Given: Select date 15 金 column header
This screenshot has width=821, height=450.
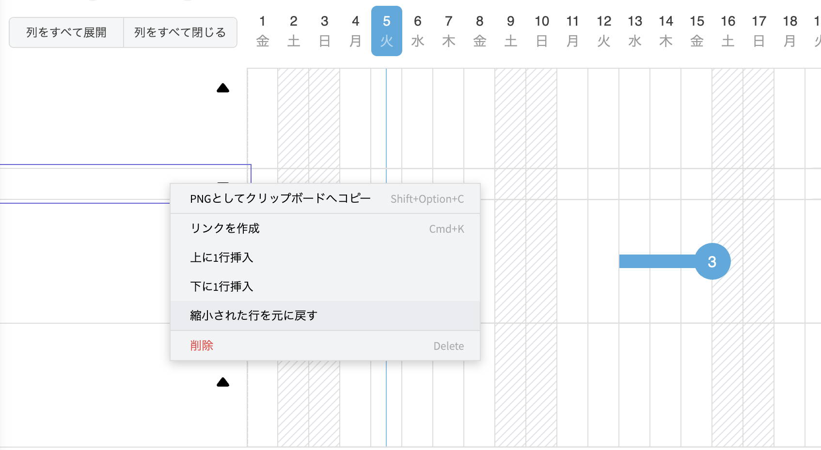Looking at the screenshot, I should click(x=697, y=31).
